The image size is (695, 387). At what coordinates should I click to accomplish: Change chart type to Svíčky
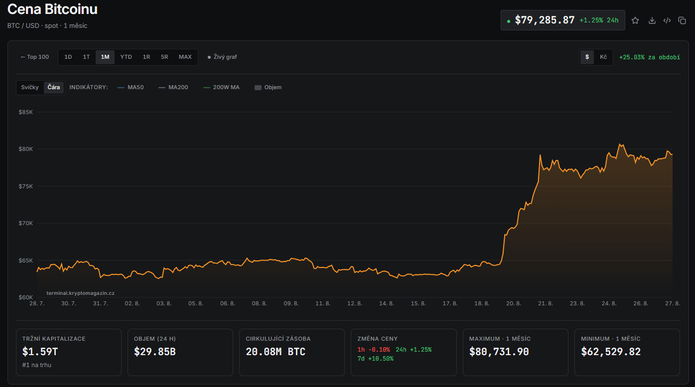click(30, 87)
